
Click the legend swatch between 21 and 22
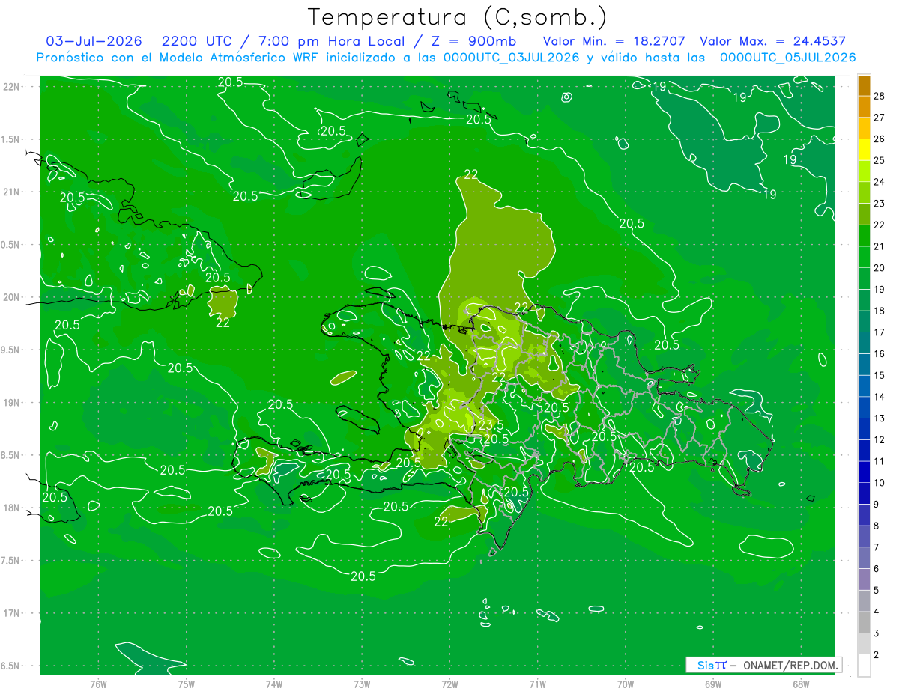864,236
